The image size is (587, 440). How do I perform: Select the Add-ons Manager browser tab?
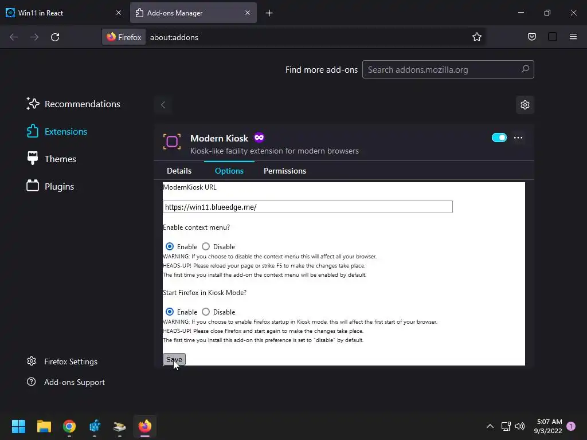[x=193, y=13]
